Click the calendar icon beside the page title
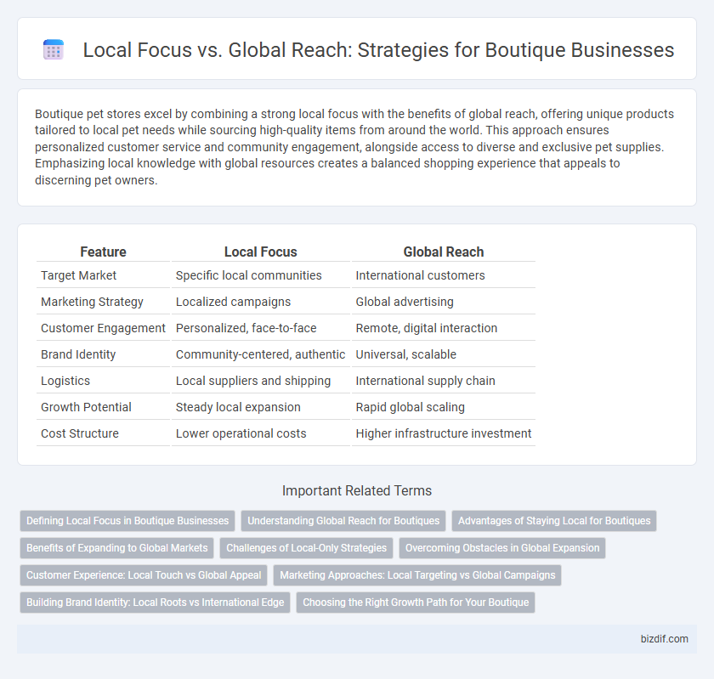714x679 pixels. 54,49
